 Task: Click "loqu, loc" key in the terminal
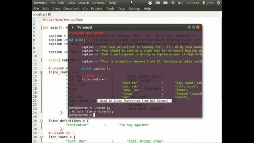point(131,90)
